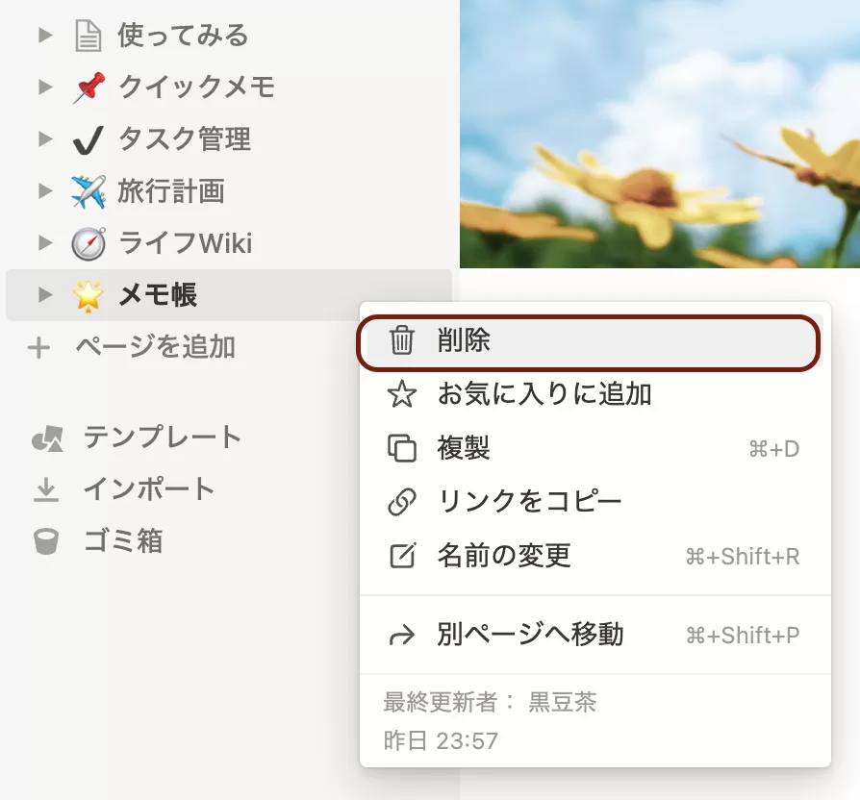Screen dimensions: 860x800
Task: Expand the クイックメモ page arrow
Action: (45, 87)
